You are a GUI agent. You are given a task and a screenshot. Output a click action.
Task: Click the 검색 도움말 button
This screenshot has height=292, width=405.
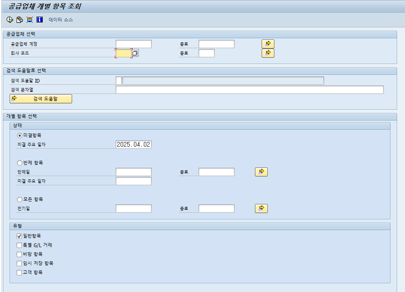(x=41, y=98)
